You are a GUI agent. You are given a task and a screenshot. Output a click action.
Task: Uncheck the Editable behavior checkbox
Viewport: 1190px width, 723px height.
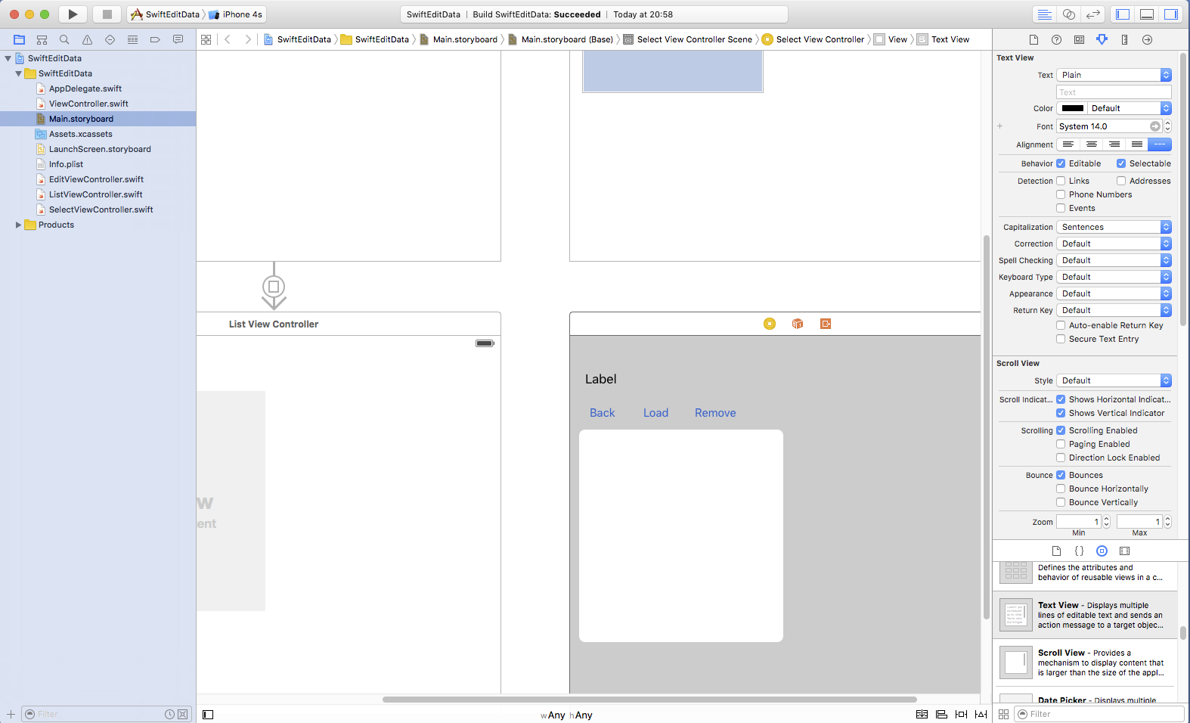(1061, 163)
